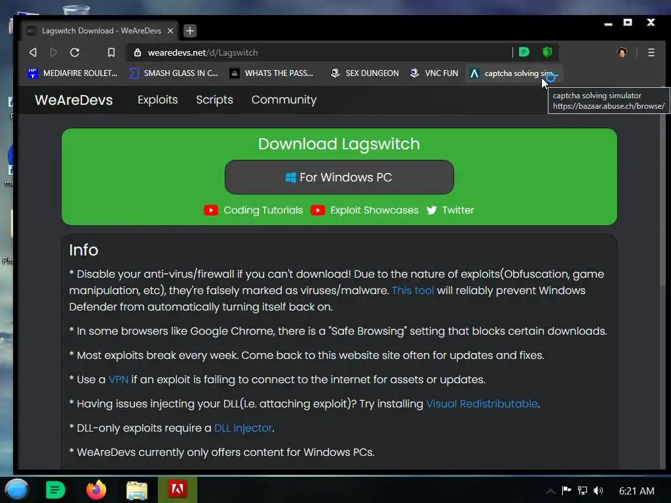
Task: Open the VPN link
Action: tap(118, 379)
